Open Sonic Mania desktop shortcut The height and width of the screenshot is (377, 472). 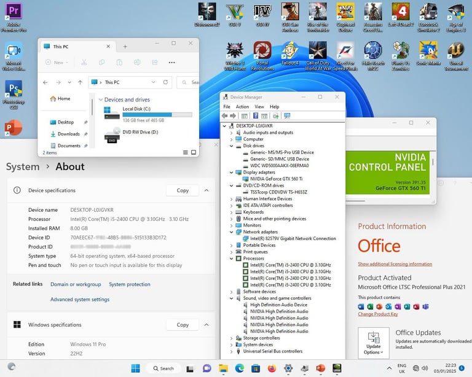coord(428,54)
